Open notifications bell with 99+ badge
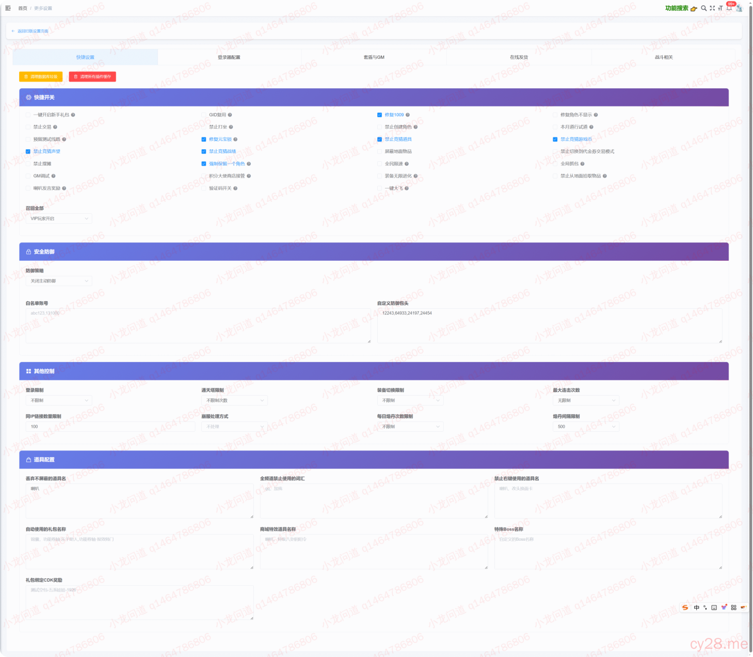Screen dimensions: 753x657 coord(729,8)
